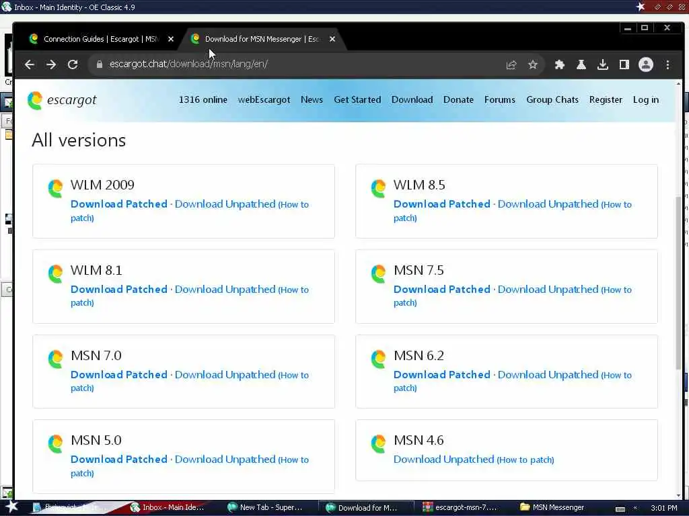This screenshot has width=689, height=516.
Task: Bookmark this page with star icon
Action: (533, 65)
